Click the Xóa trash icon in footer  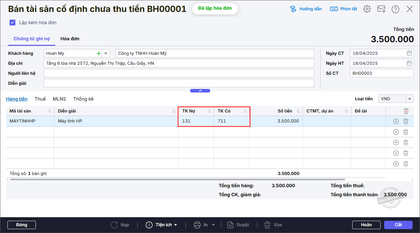[267, 225]
